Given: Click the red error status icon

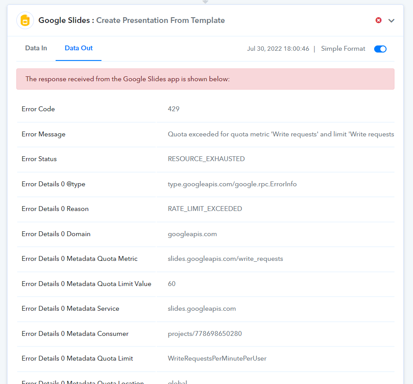Looking at the screenshot, I should click(379, 20).
